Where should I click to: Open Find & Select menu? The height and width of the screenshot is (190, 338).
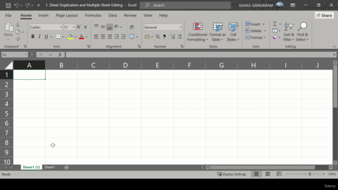[303, 32]
